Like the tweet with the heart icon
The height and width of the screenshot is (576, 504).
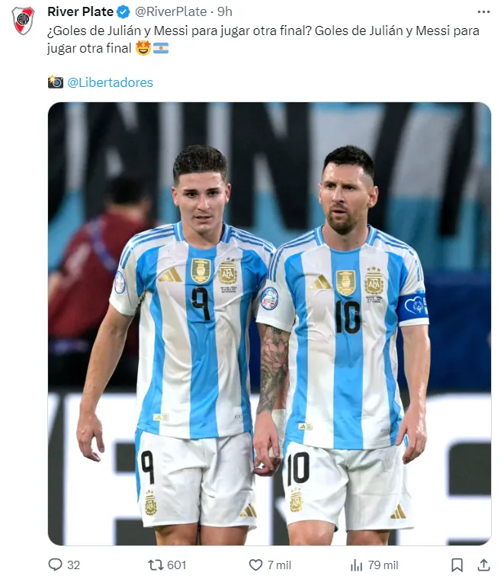coord(256,565)
